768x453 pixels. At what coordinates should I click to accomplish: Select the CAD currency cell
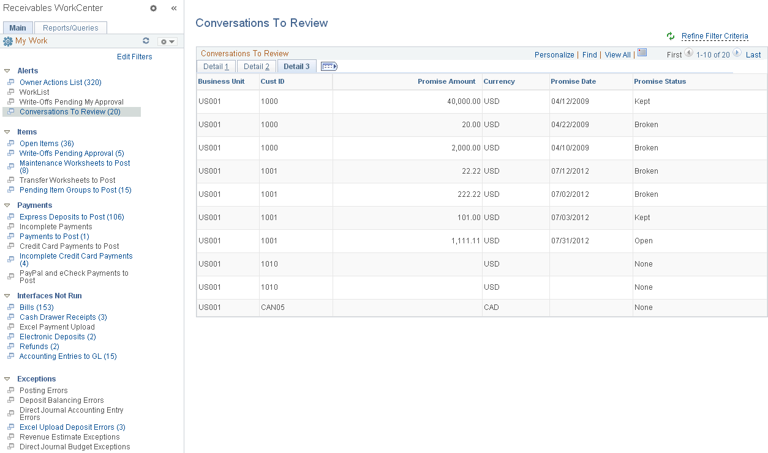[516, 308]
